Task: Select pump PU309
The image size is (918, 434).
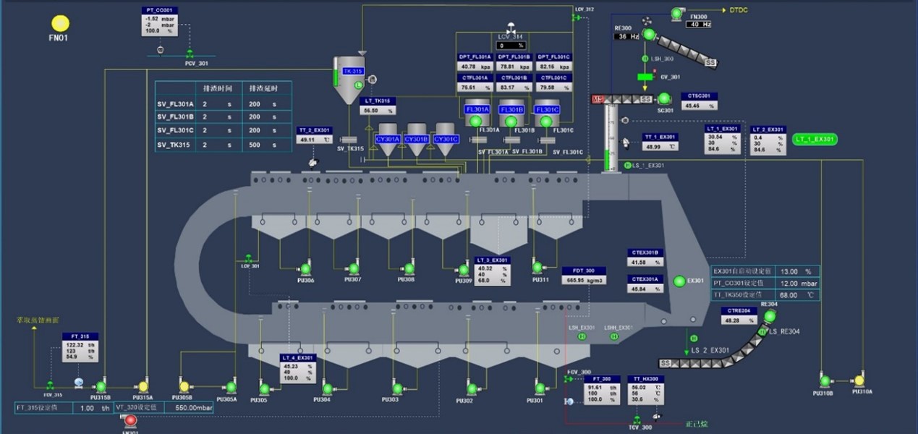Action: pyautogui.click(x=464, y=270)
